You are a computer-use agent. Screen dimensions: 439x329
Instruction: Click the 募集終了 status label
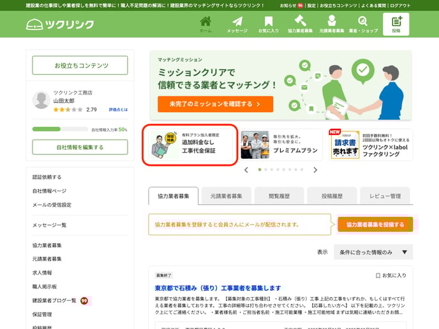tap(163, 275)
